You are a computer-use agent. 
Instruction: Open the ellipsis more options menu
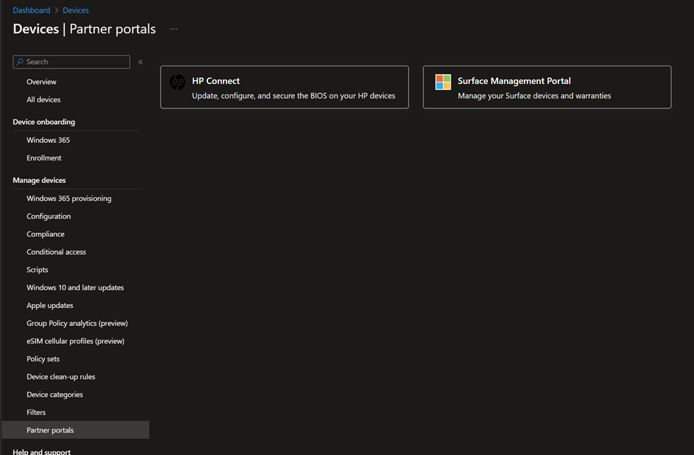tap(174, 29)
